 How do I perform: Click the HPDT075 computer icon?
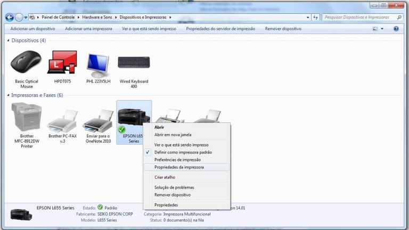(x=62, y=64)
